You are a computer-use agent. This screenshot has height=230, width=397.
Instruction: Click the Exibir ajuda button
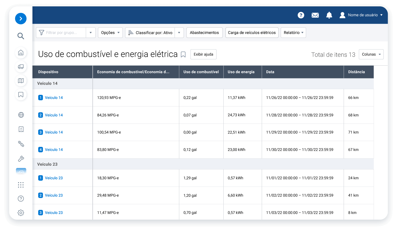click(x=203, y=54)
